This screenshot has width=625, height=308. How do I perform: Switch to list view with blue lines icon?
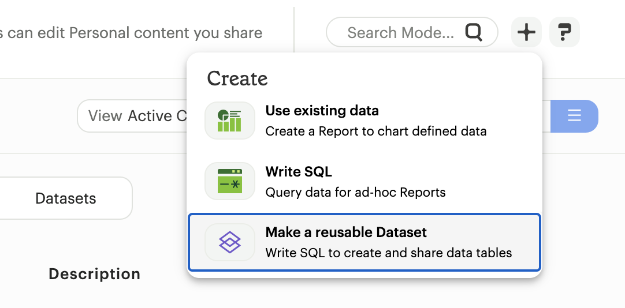point(574,116)
